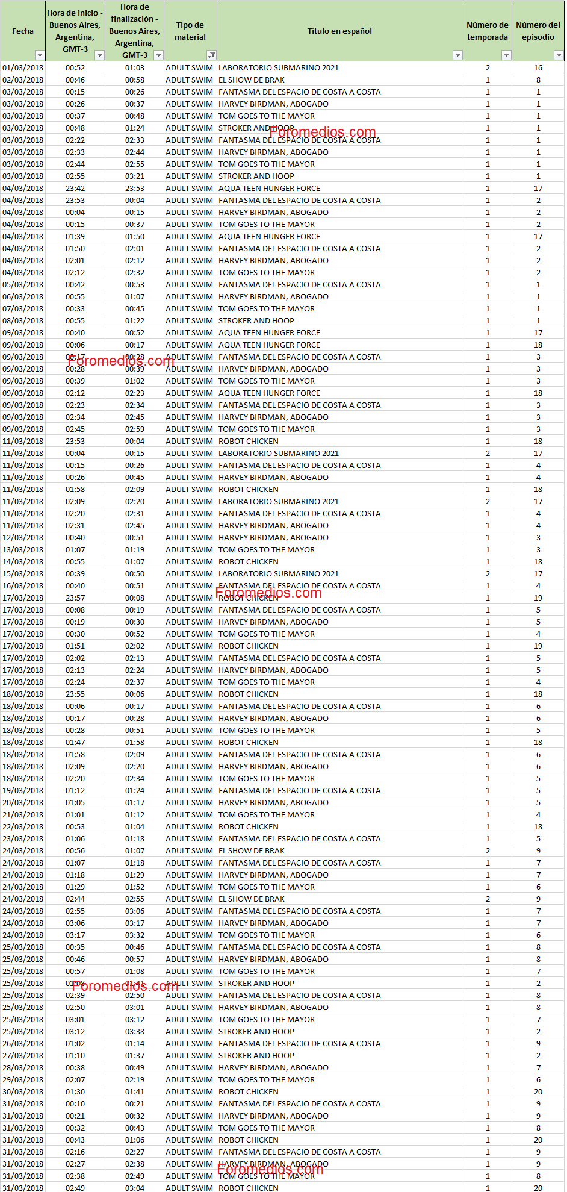The width and height of the screenshot is (567, 1192).
Task: Select start time 23:57
Action: pyautogui.click(x=75, y=598)
